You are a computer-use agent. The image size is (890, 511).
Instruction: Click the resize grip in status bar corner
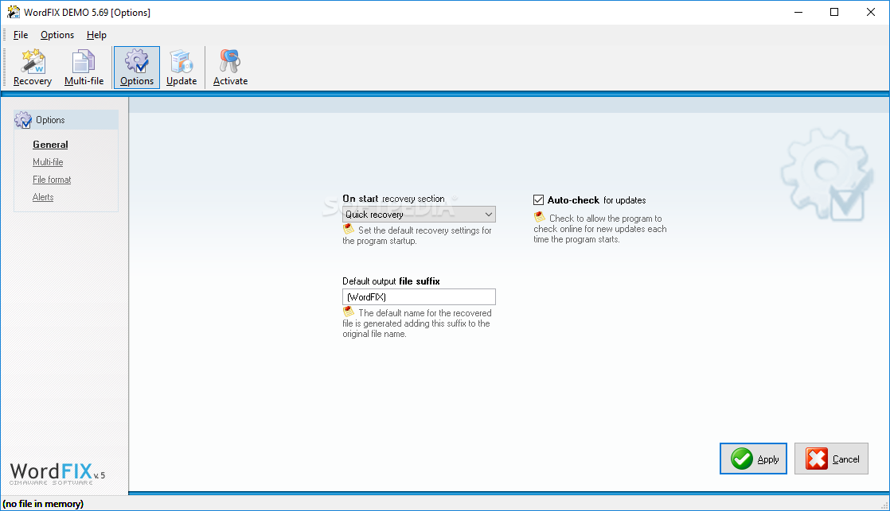(x=884, y=505)
